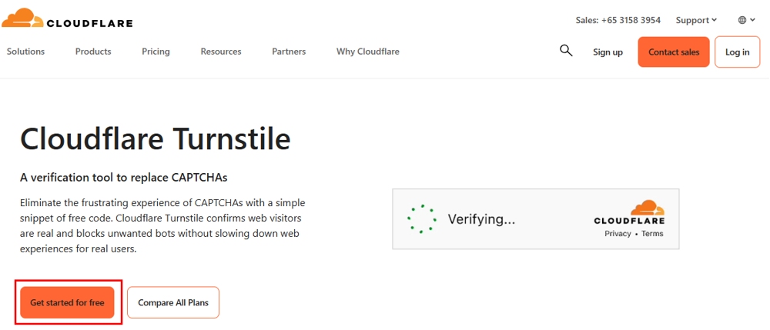Click the Sign up link
Image resolution: width=770 pixels, height=330 pixels.
pyautogui.click(x=608, y=52)
